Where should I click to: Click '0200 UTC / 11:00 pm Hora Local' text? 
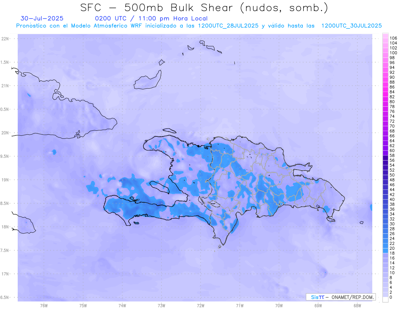151,18
